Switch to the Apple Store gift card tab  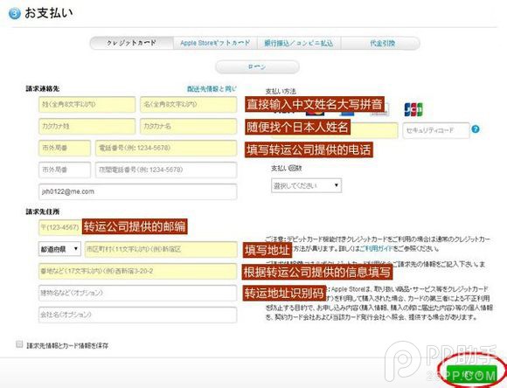click(215, 43)
